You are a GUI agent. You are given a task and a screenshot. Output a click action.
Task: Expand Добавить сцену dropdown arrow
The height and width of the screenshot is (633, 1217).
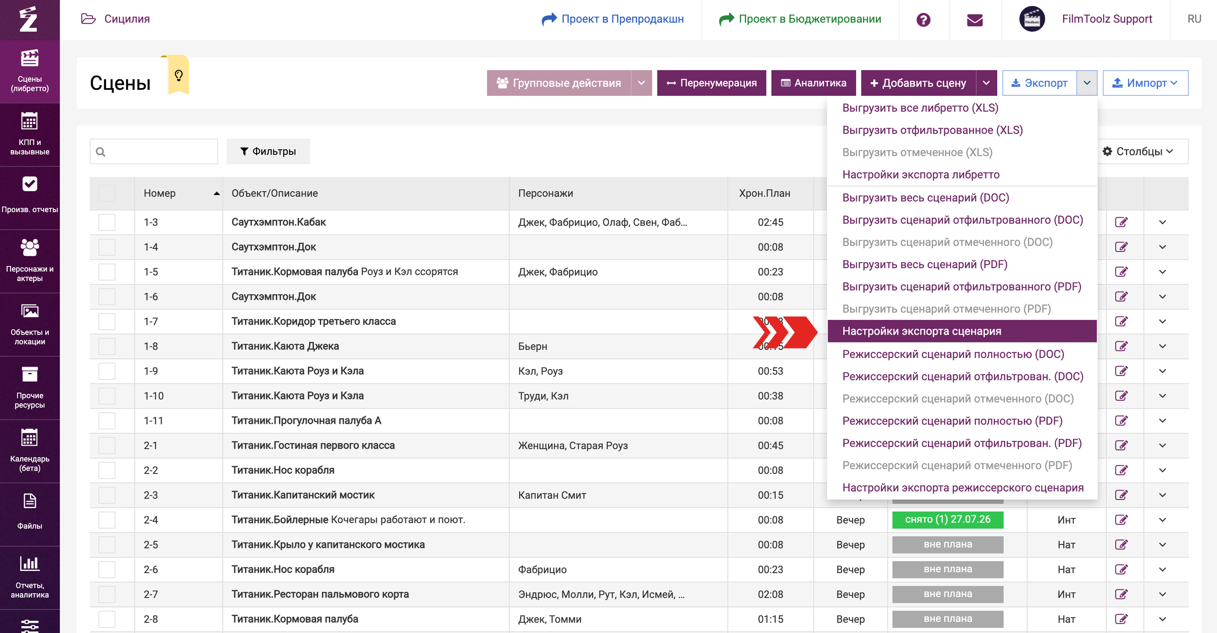987,83
